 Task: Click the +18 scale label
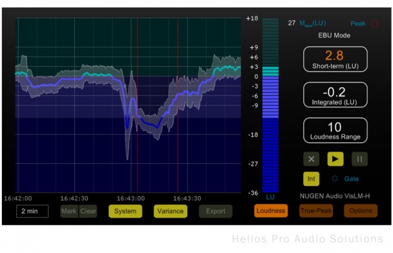tap(252, 18)
